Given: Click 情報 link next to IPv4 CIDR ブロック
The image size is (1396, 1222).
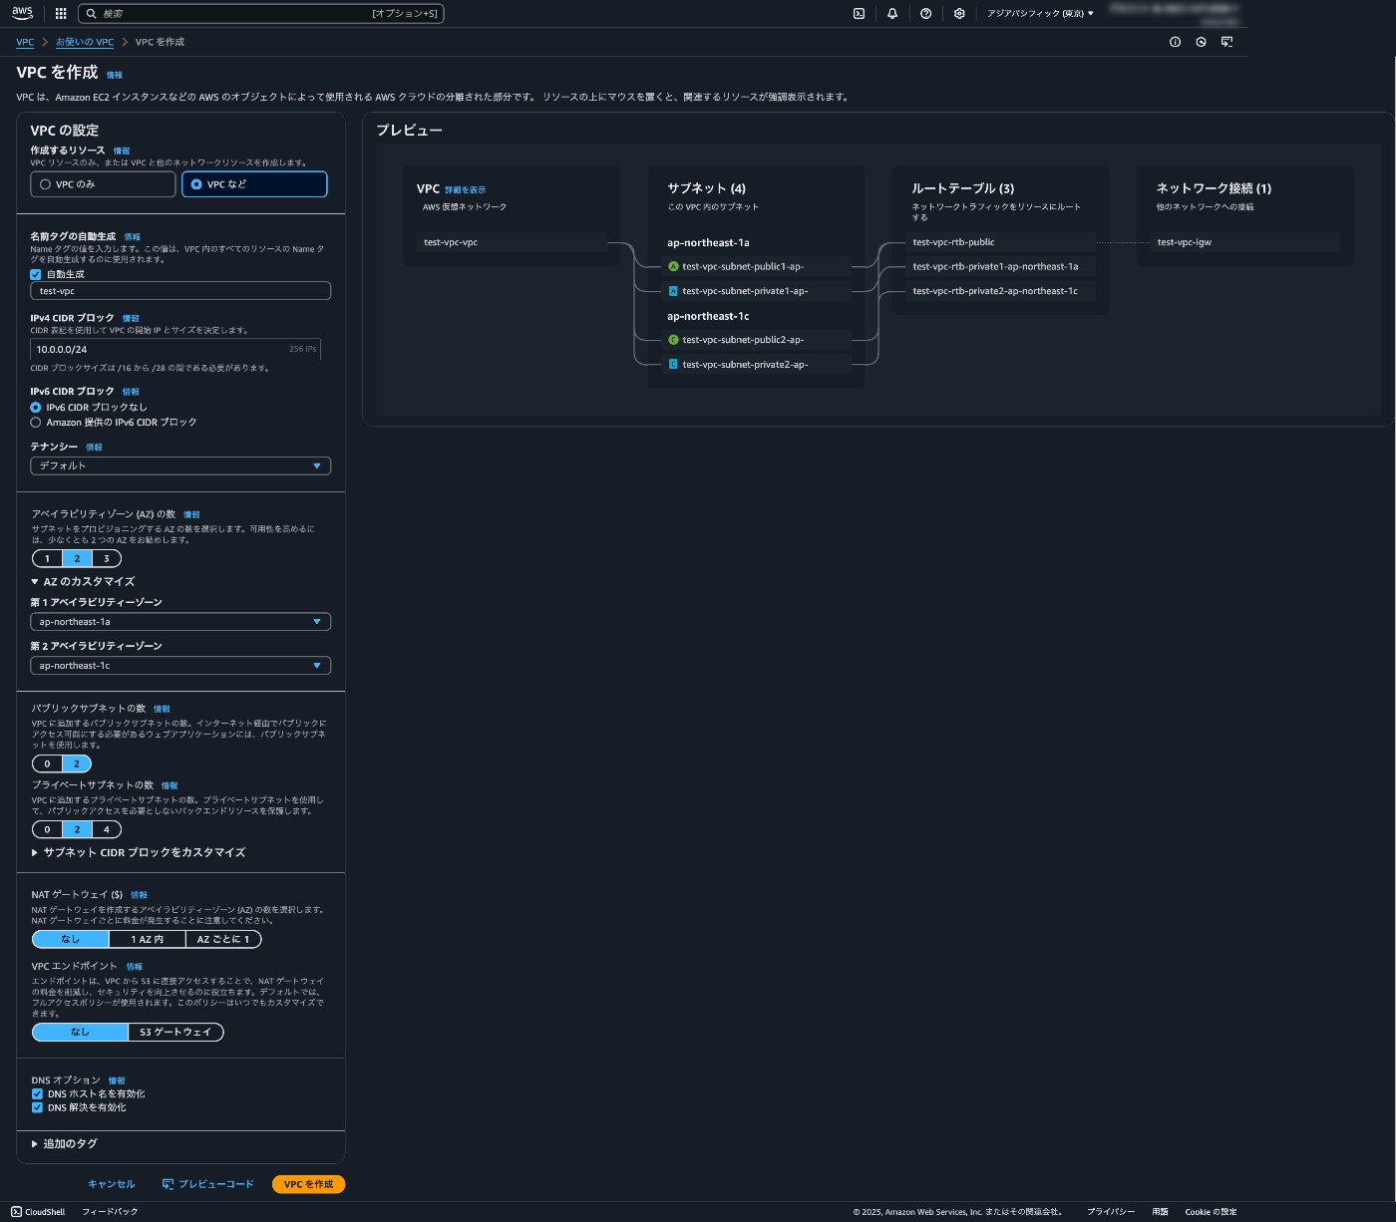Looking at the screenshot, I should [131, 318].
